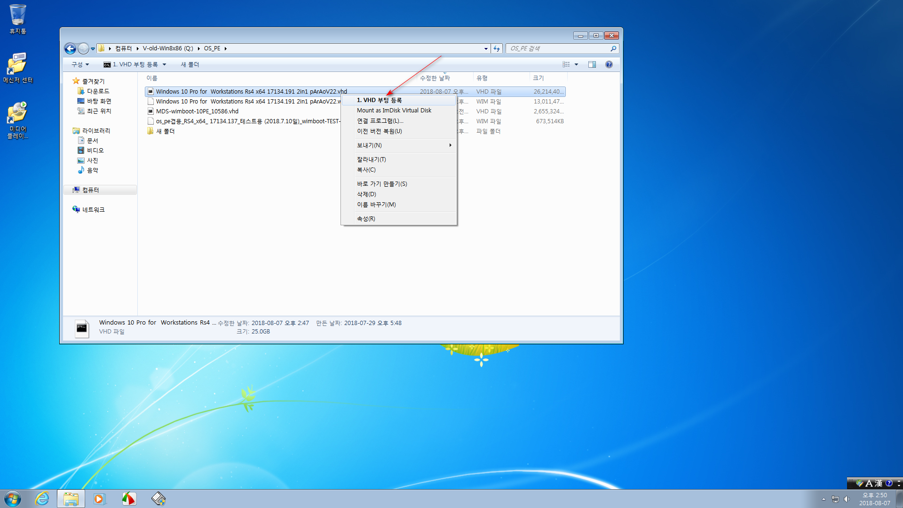Click the Explorer forward arrow button
The height and width of the screenshot is (508, 903).
(x=83, y=48)
